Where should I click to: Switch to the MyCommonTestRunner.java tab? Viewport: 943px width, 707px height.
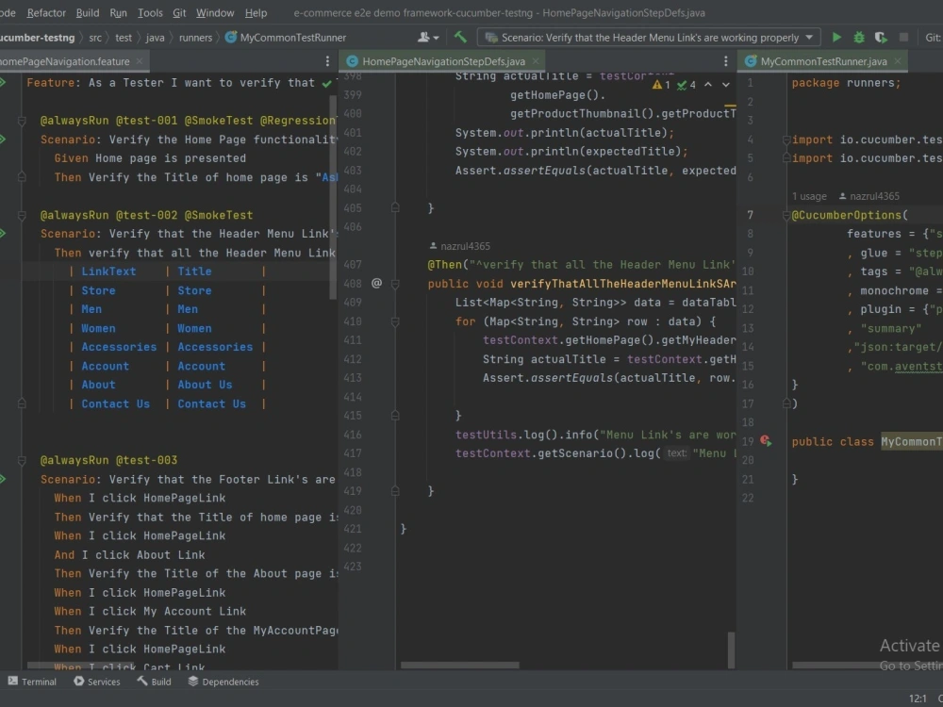[822, 61]
